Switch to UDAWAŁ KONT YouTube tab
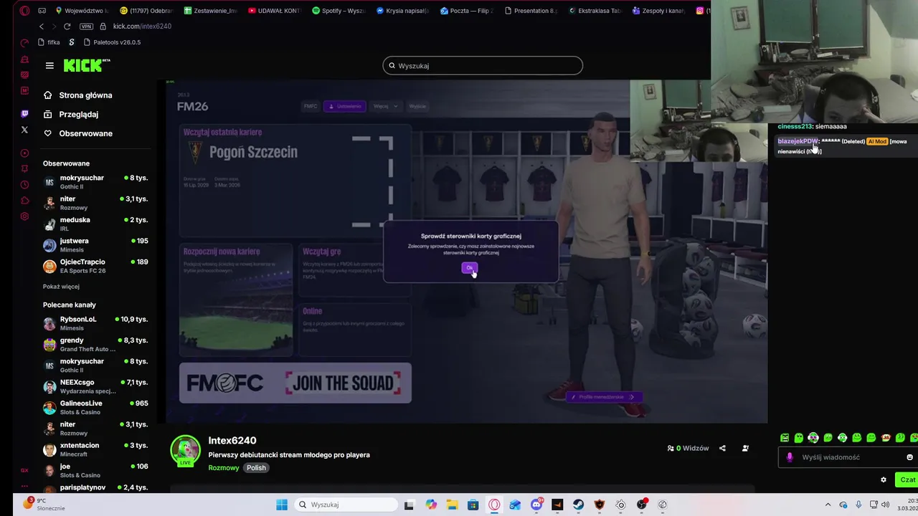 [x=273, y=11]
